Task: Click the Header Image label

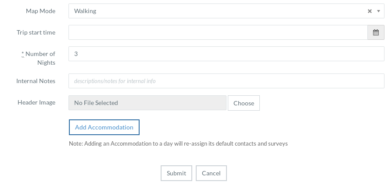Action: point(36,102)
